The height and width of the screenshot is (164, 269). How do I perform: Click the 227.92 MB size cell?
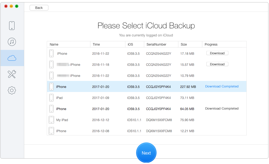pos(188,87)
